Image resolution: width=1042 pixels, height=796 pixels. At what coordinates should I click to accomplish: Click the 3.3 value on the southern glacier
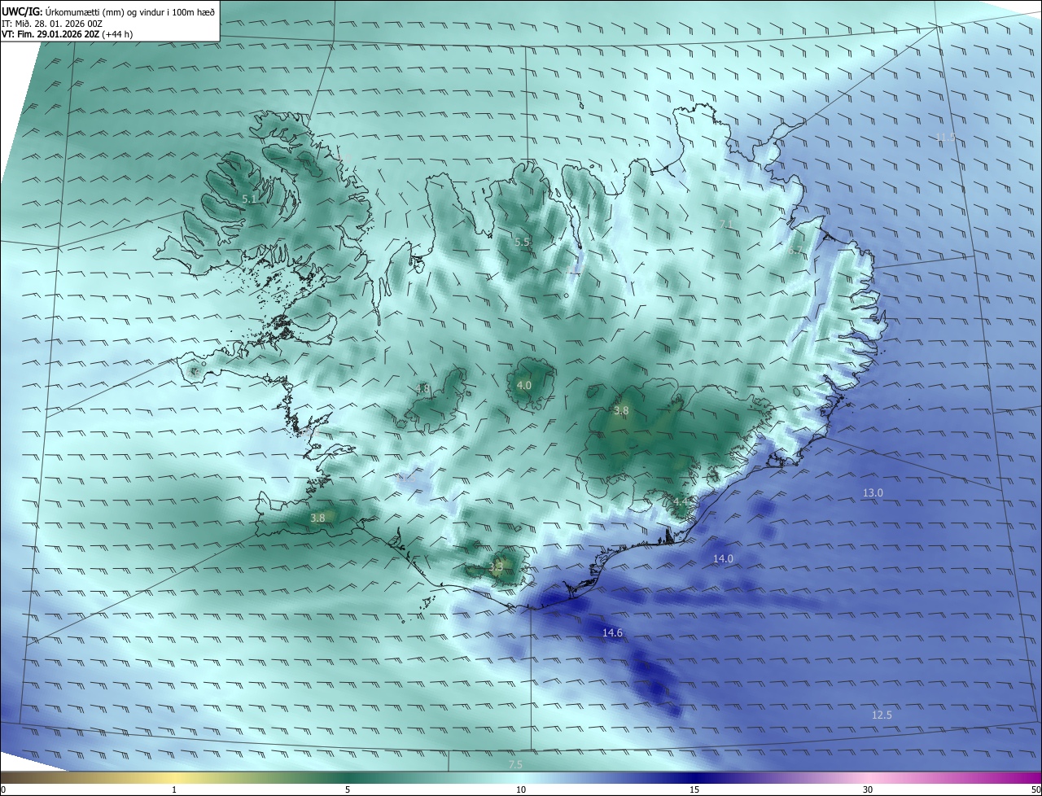(496, 566)
